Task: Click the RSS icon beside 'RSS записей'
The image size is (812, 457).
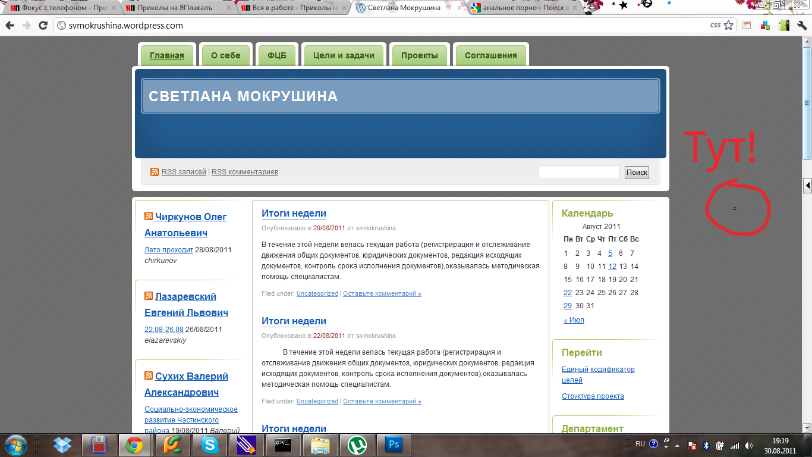Action: (155, 172)
